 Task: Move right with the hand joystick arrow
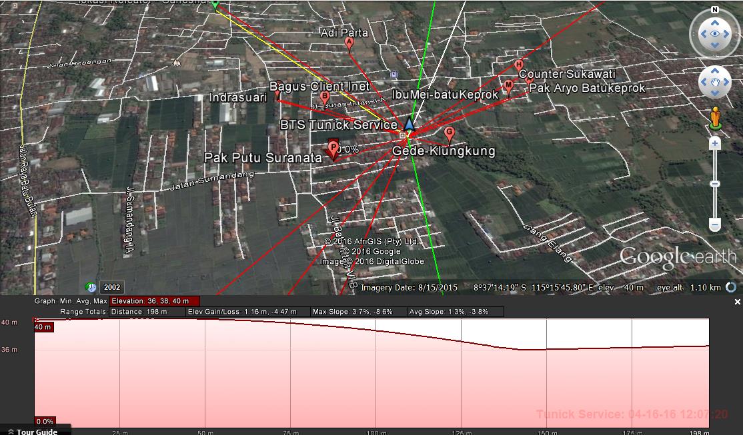[x=726, y=82]
